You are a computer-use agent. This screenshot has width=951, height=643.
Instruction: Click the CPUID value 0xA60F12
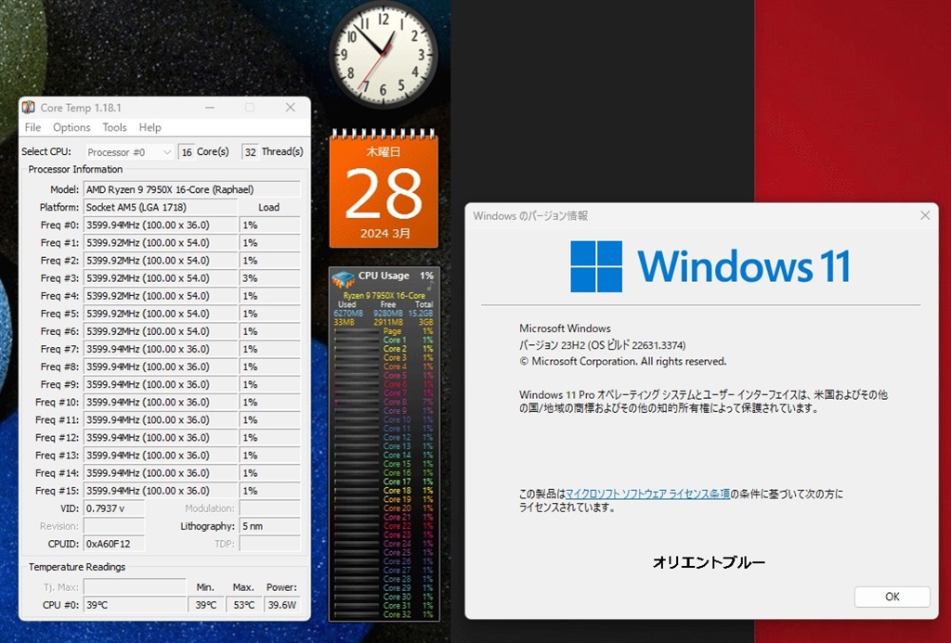[114, 544]
